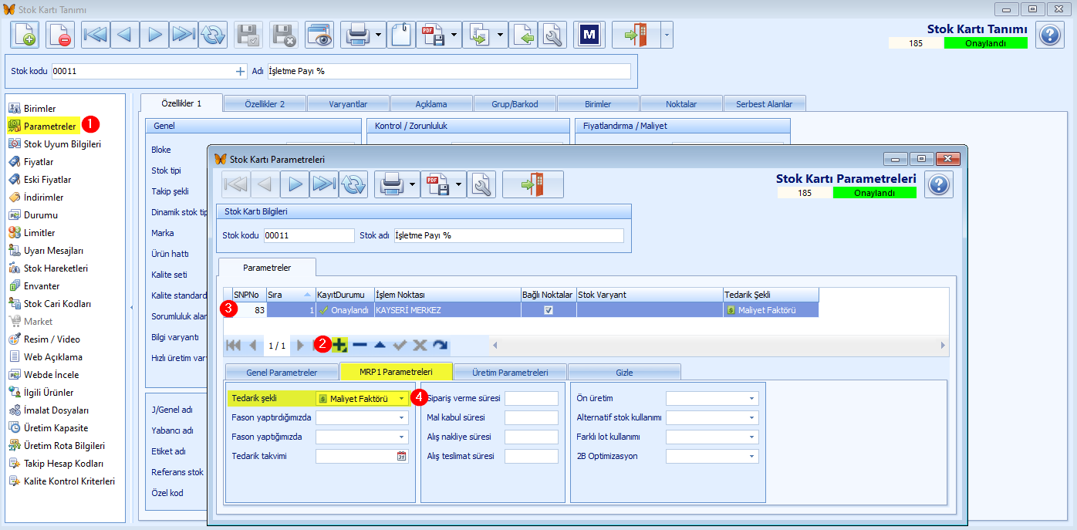Open the Serbest Alanlar tab
The image size is (1077, 530).
[x=765, y=103]
